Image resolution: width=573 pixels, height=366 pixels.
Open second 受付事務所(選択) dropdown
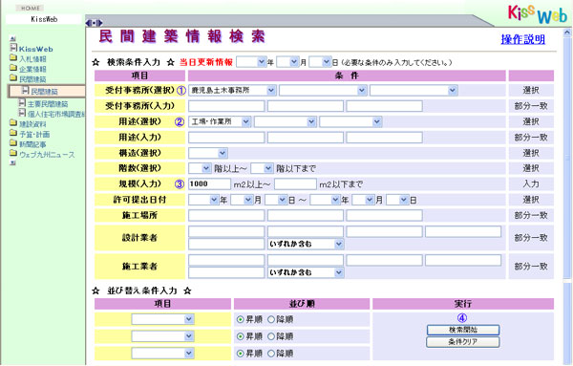tap(323, 91)
